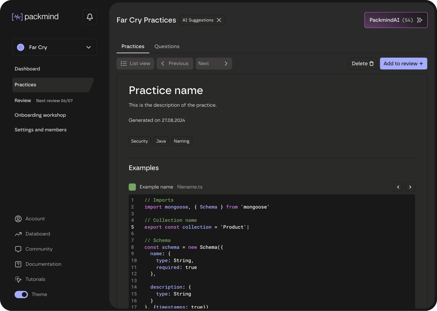This screenshot has width=437, height=311.
Task: Click the Far Cry workspace avatar
Action: click(x=21, y=47)
